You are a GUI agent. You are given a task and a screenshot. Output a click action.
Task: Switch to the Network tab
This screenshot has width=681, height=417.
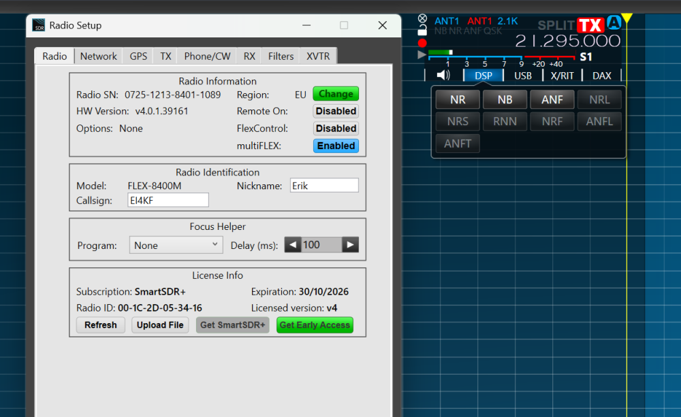pyautogui.click(x=99, y=56)
